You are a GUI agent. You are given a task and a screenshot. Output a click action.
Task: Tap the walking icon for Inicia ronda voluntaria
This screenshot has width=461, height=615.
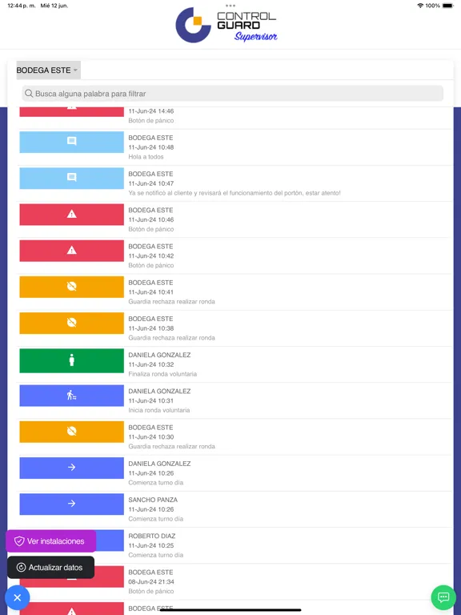[72, 396]
